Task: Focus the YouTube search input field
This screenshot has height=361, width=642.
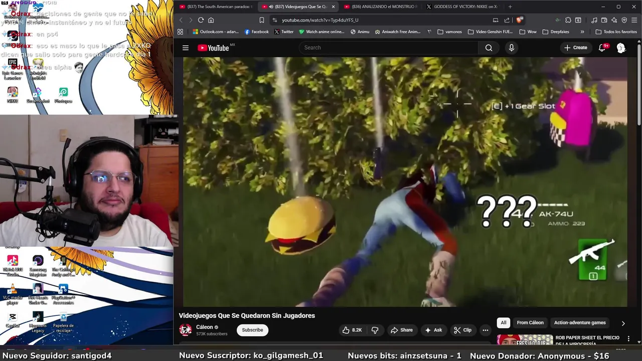Action: [x=389, y=48]
